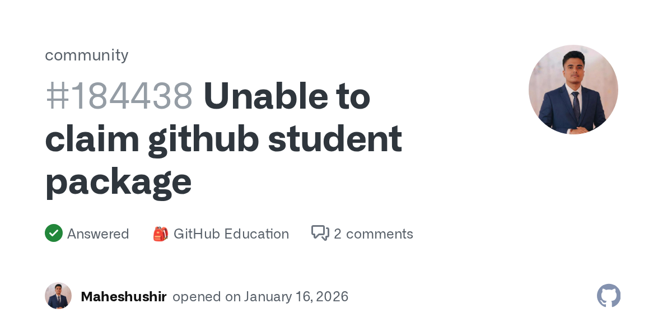Open the Maheshushir username link
Screen dimensions: 672x336
coord(124,296)
